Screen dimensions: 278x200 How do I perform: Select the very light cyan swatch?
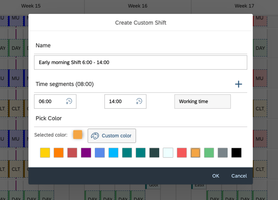(x=168, y=153)
